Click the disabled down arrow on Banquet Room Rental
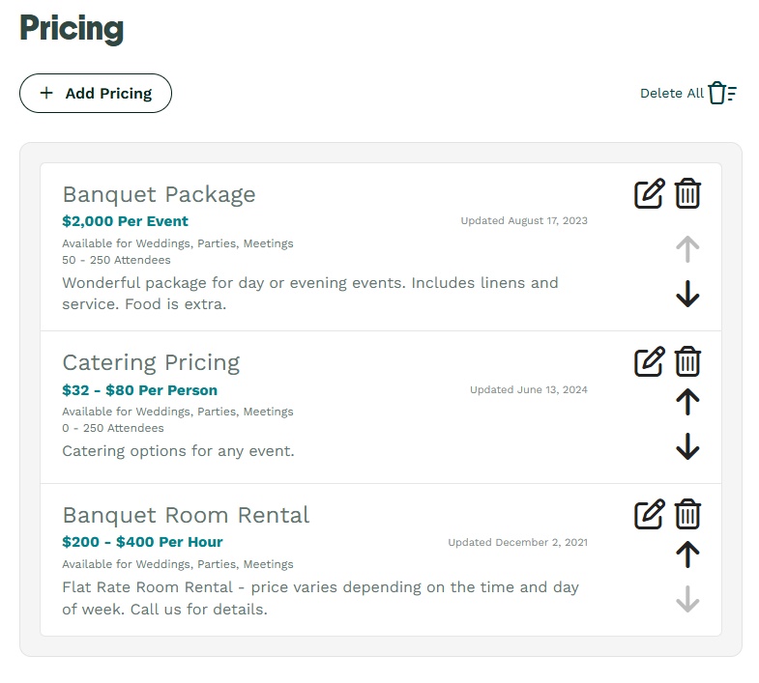Image resolution: width=759 pixels, height=683 pixels. (x=687, y=599)
